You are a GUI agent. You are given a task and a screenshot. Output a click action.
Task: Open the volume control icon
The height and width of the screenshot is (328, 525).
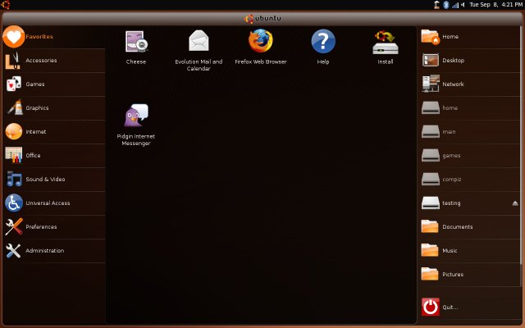pos(463,5)
